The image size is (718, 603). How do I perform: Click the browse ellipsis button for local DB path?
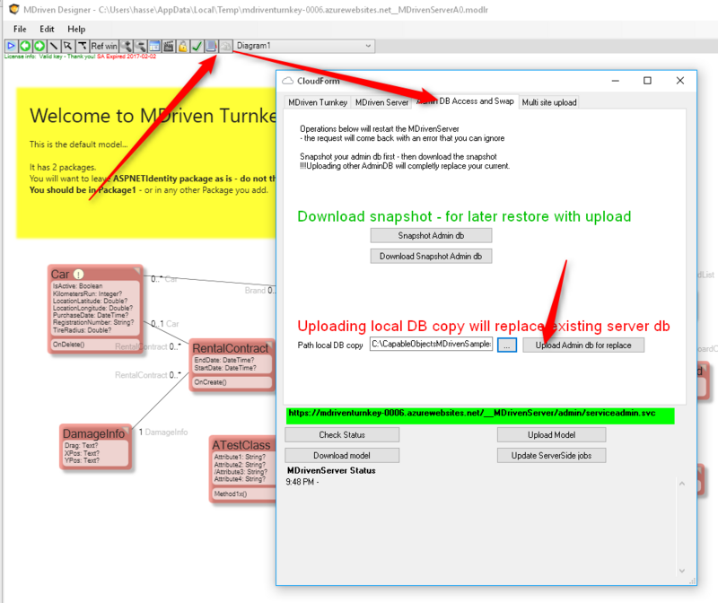pyautogui.click(x=507, y=345)
